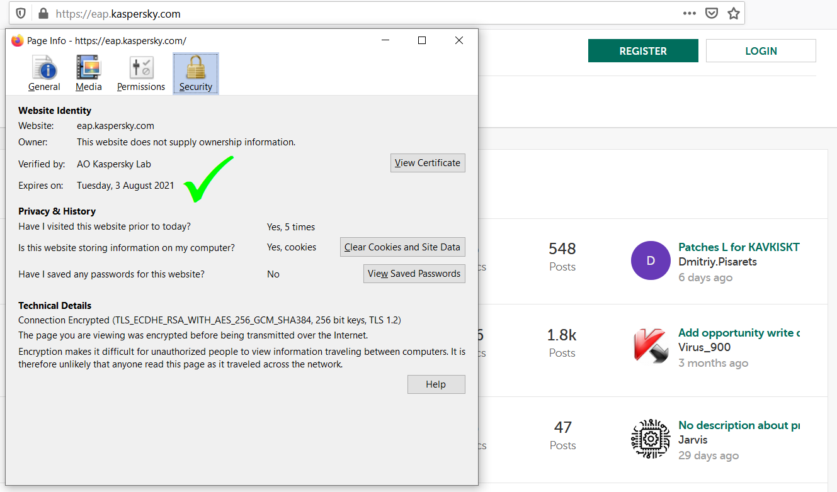Viewport: 837px width, 492px height.
Task: Click the '3 months ago' timestamp
Action: [714, 363]
